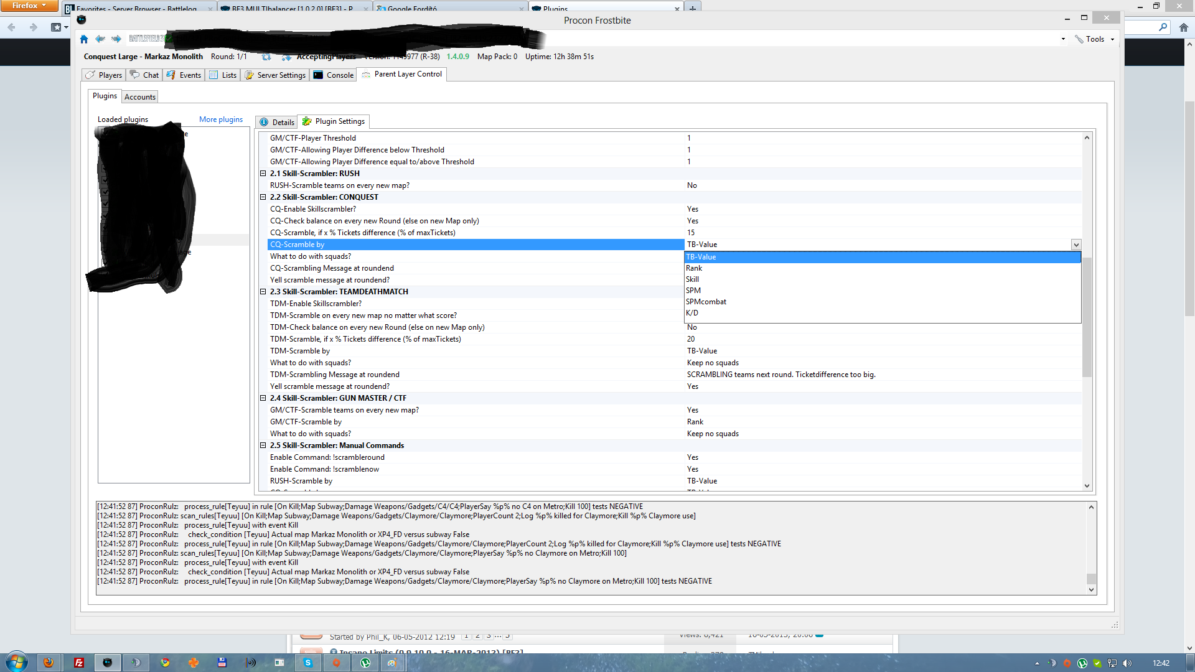Switch to Google Fordító browser tab
This screenshot has width=1195, height=672.
tap(451, 8)
